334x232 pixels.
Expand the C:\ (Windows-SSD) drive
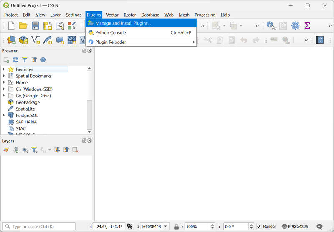coord(4,89)
